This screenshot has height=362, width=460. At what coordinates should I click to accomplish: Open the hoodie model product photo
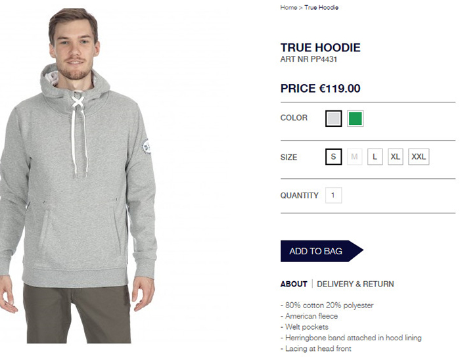click(x=78, y=175)
